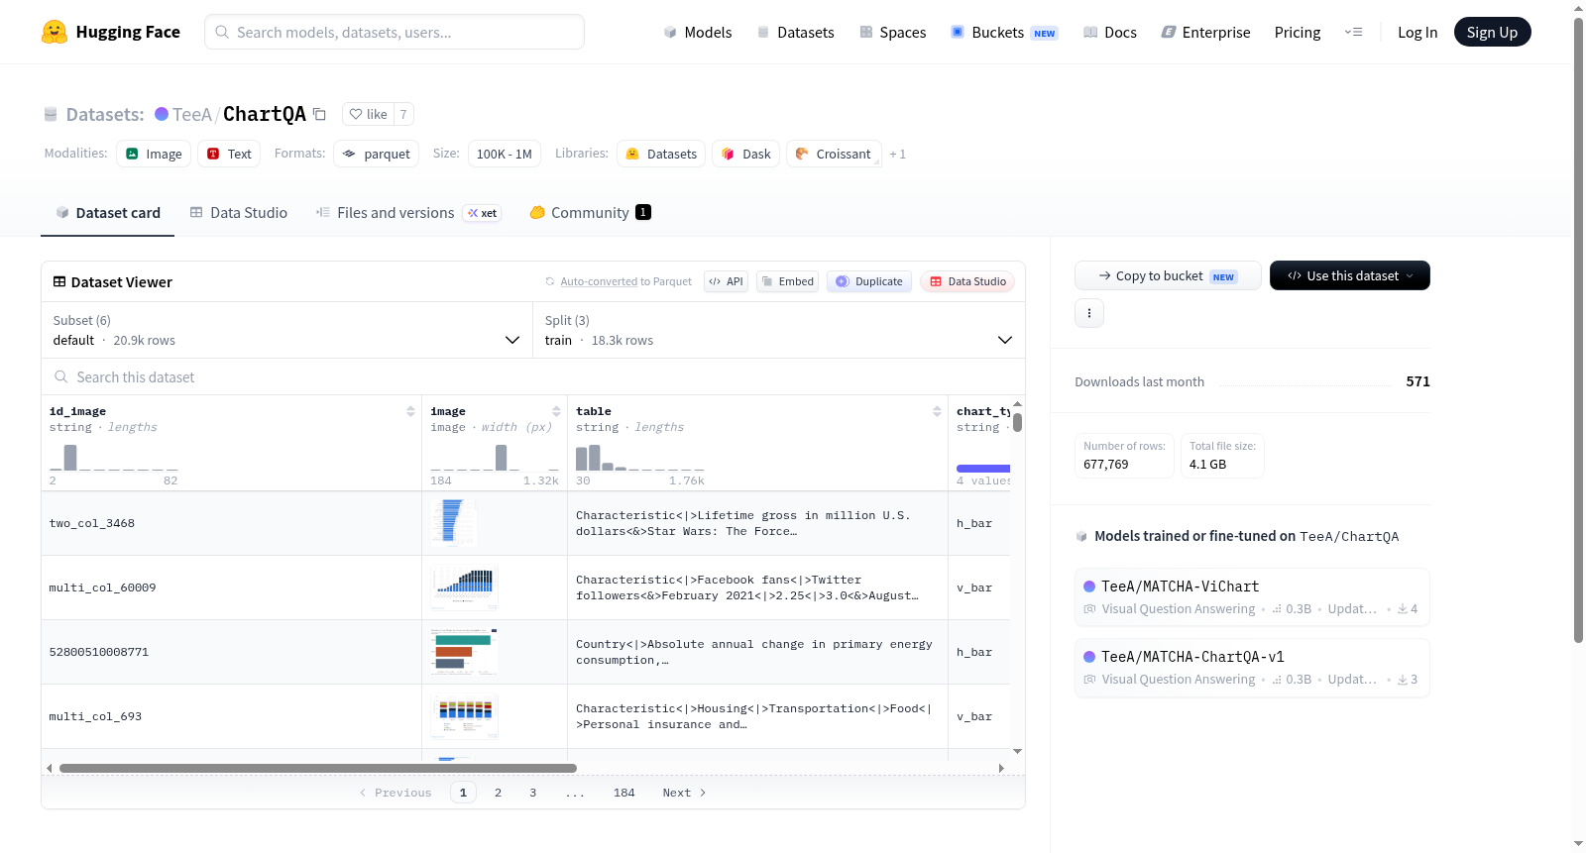Click Copy to bucket button

(1168, 275)
